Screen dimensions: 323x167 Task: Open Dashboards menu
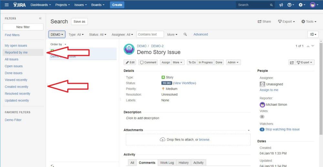(41, 5)
